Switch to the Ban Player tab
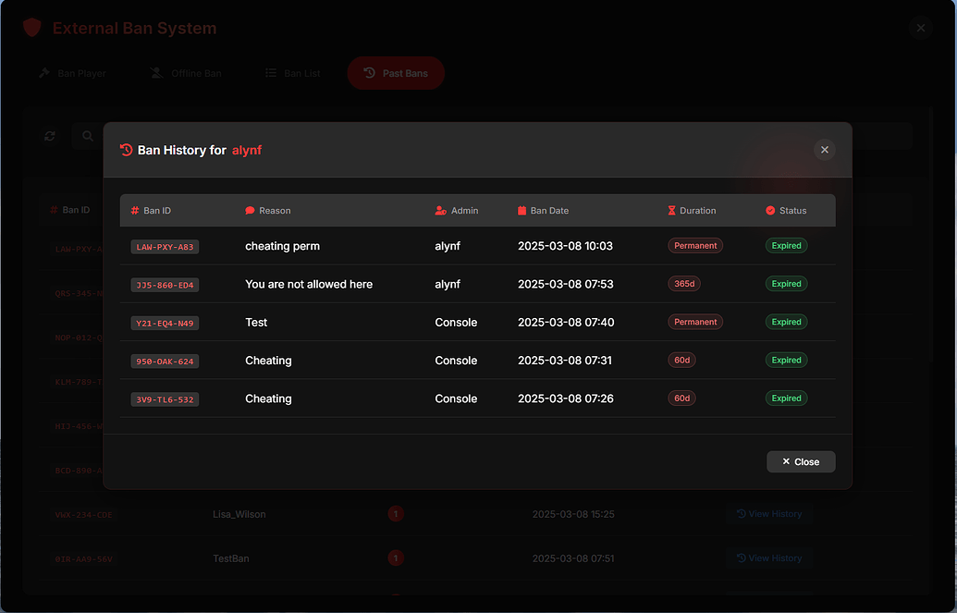 tap(72, 73)
